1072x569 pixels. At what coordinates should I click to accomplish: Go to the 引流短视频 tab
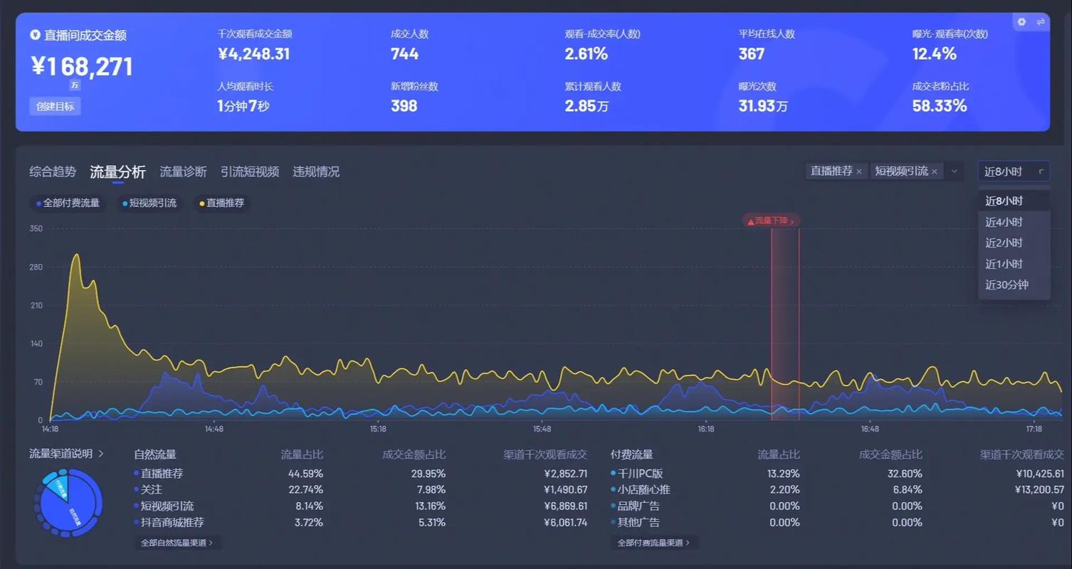click(250, 171)
